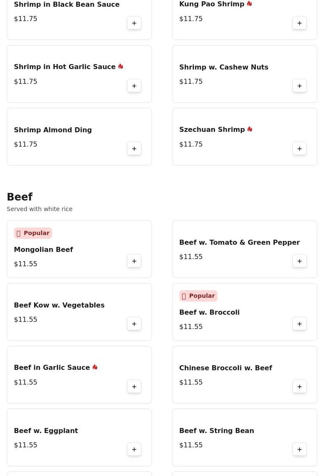Click spicy flame icon beside Beef in Garlic Sauce
Image resolution: width=324 pixels, height=476 pixels.
(95, 367)
